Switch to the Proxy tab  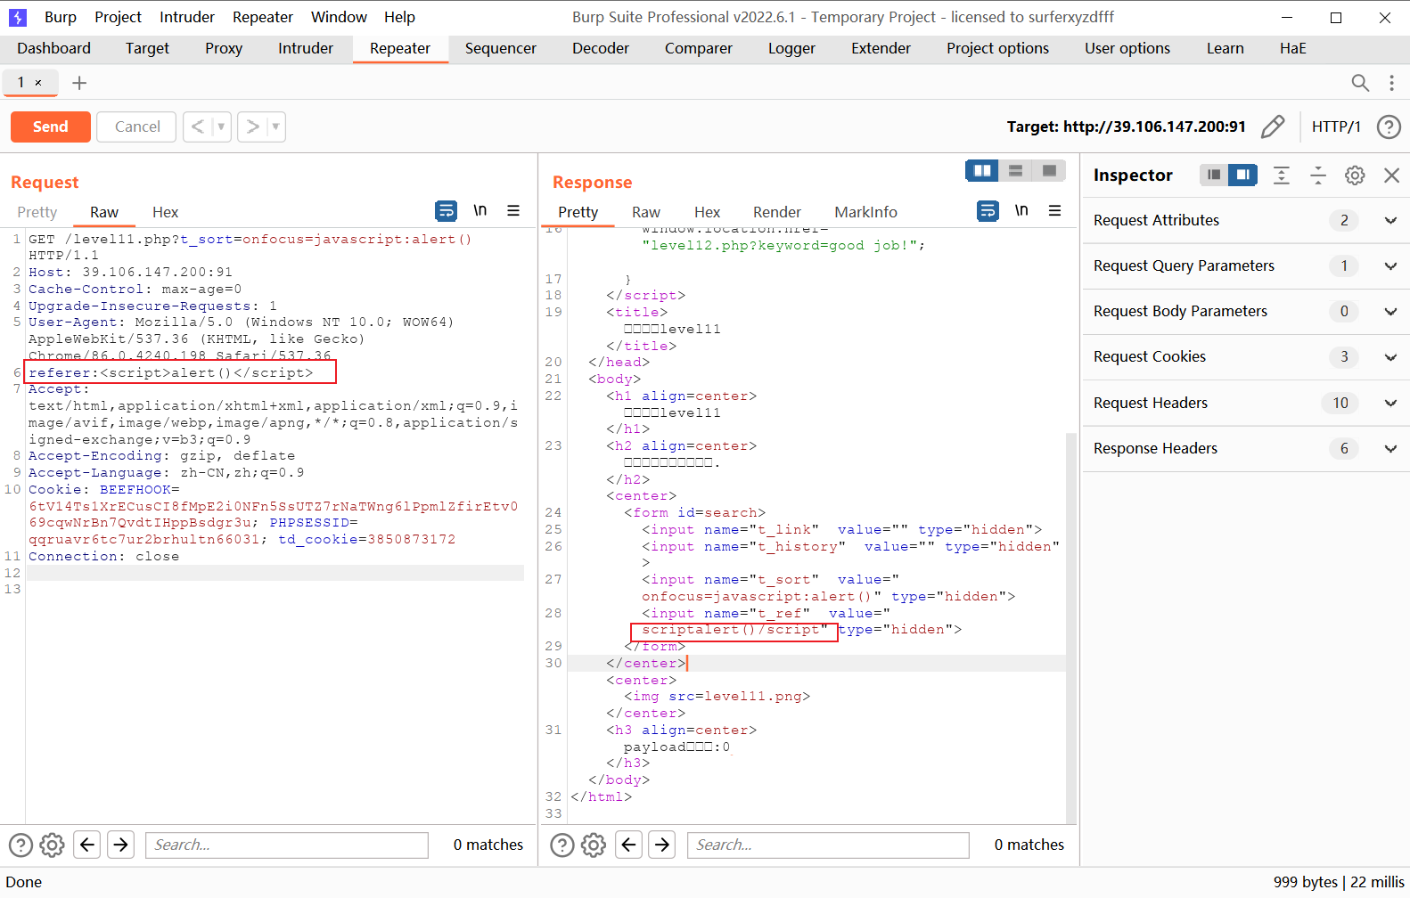tap(224, 48)
